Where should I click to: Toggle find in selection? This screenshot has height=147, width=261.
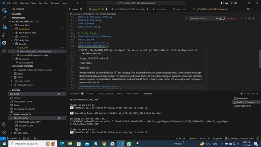[249, 18]
